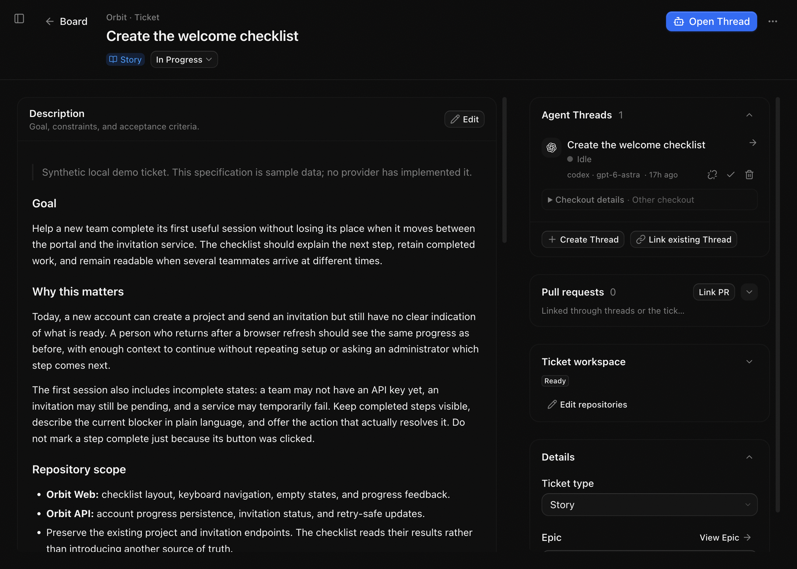Click the right sidebar scrollbar
This screenshot has width=797, height=569.
(x=778, y=304)
